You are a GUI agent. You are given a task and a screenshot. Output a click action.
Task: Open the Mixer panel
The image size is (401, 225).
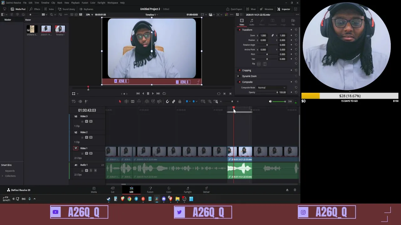(251, 9)
